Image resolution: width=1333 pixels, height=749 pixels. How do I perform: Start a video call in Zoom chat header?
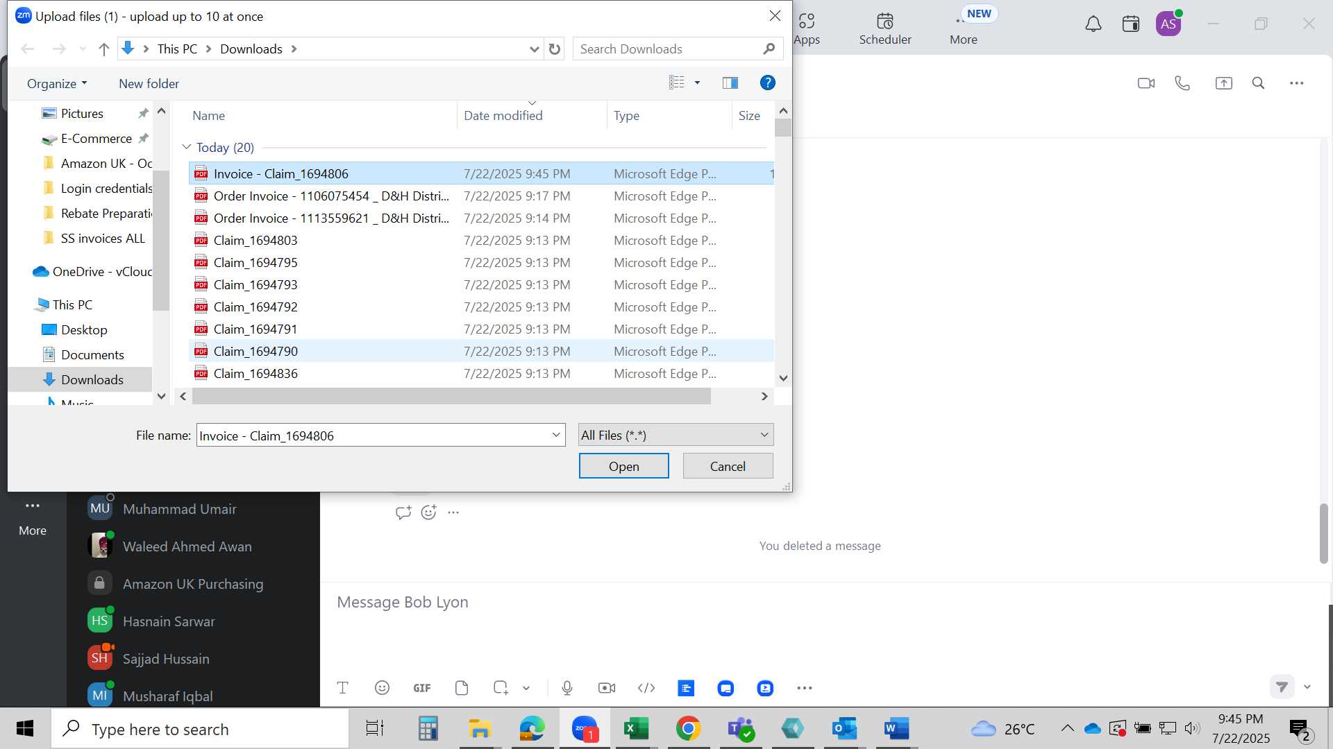(1146, 83)
